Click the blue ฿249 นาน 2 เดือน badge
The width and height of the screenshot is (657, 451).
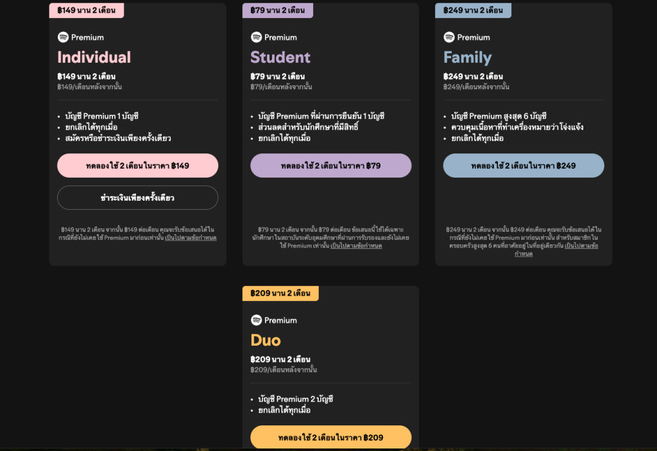click(473, 10)
